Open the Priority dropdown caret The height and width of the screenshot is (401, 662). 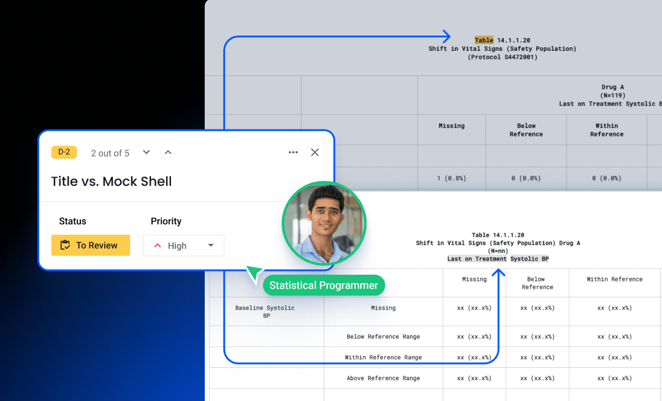tap(211, 245)
